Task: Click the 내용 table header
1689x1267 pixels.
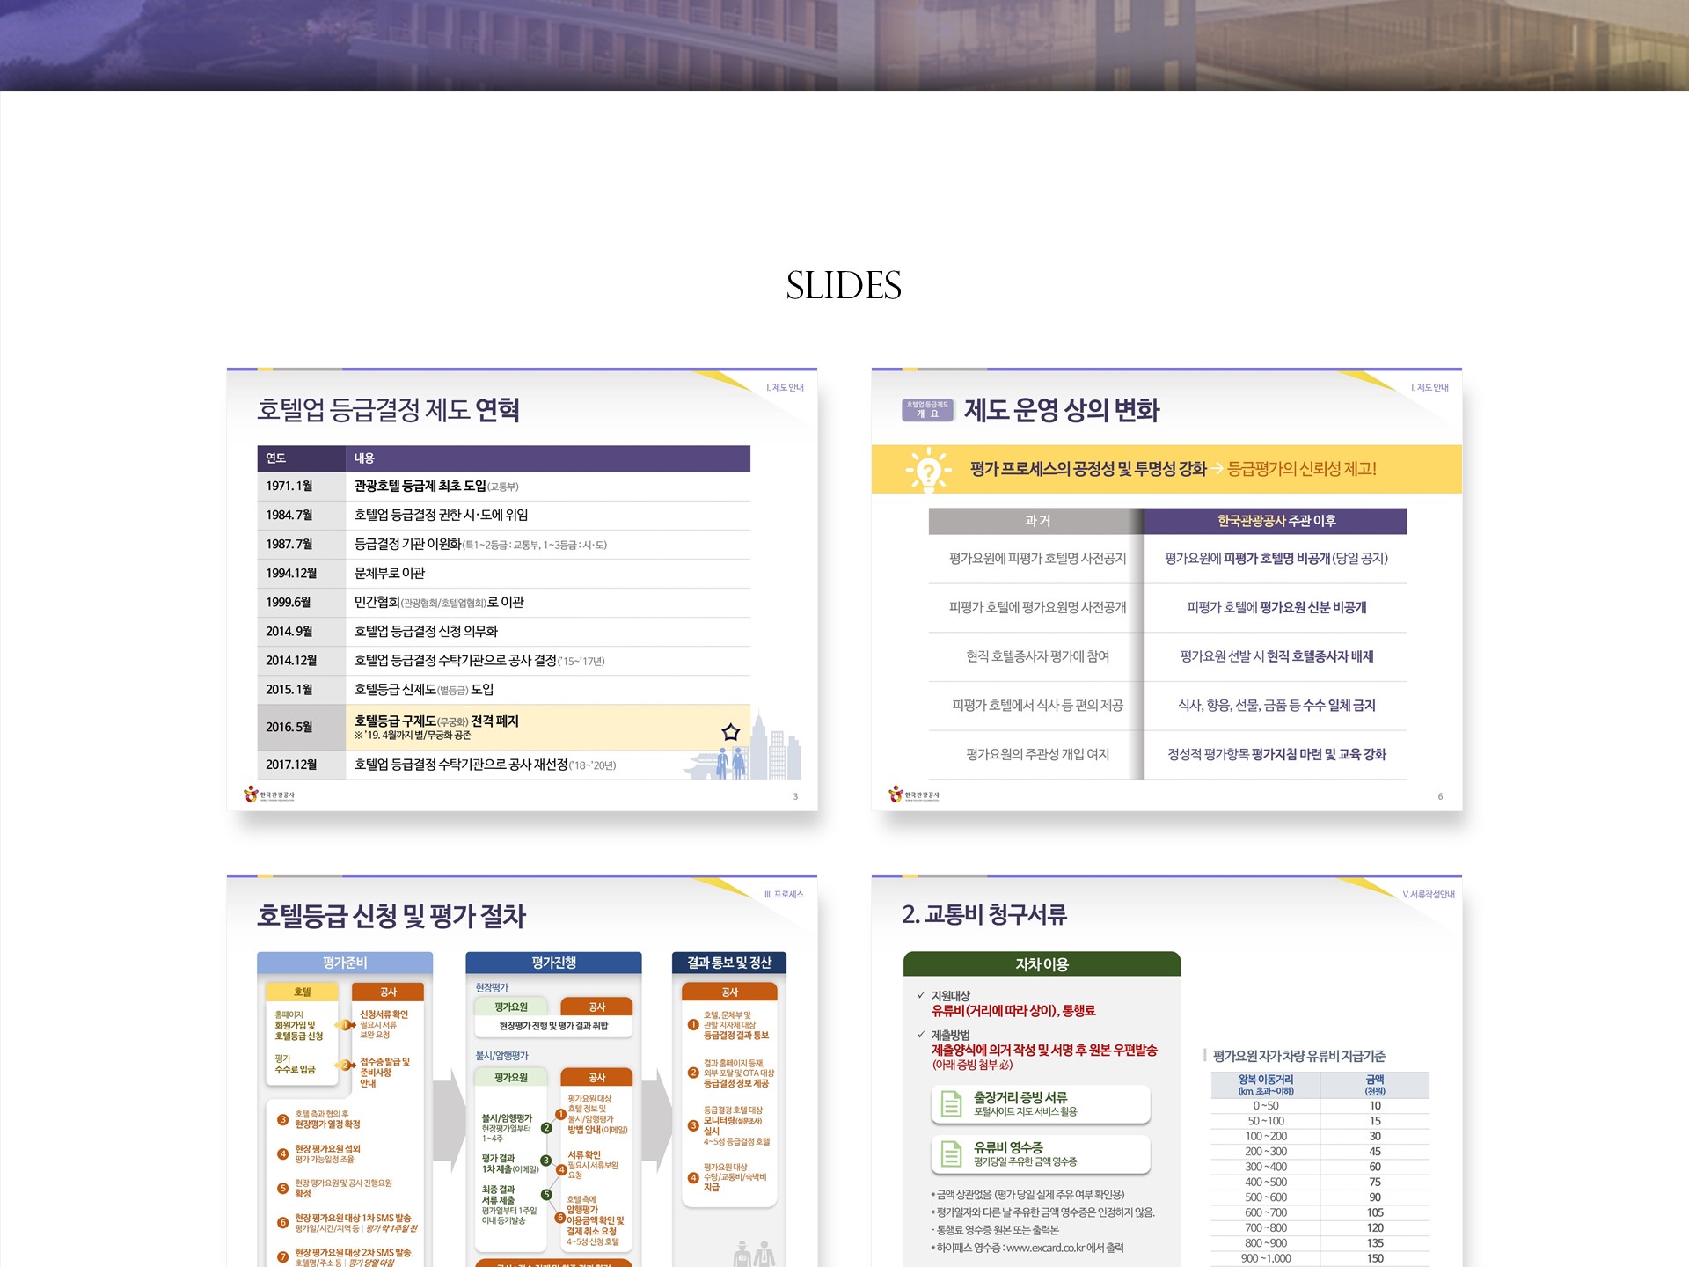Action: click(x=547, y=458)
